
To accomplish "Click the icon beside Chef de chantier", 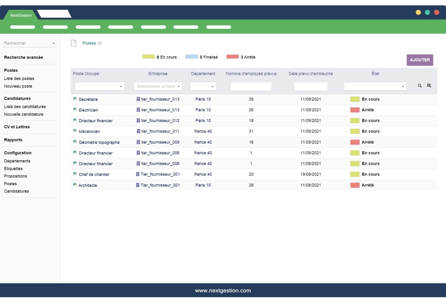I will click(75, 174).
